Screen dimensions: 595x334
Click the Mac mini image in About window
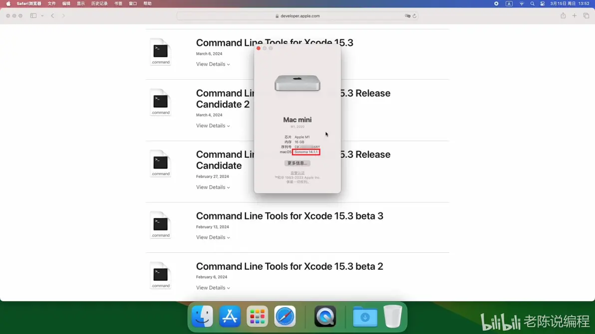(x=297, y=83)
